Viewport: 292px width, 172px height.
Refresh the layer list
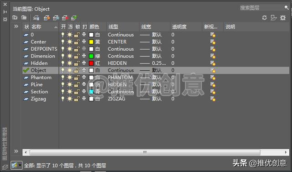265,18
